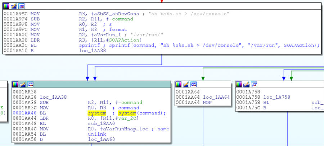Click the group nodes icon on the loc_1AA38 block

click(31, 85)
